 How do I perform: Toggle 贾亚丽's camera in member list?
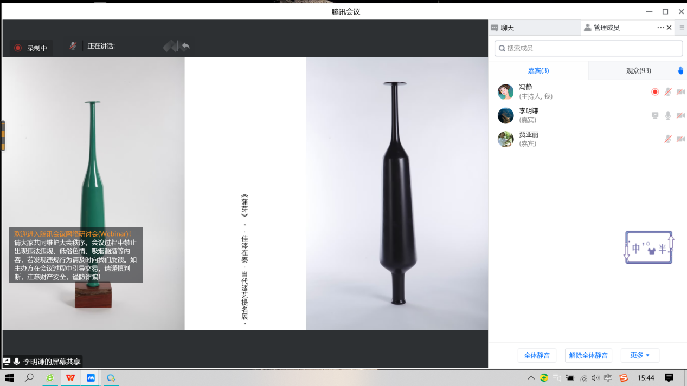pyautogui.click(x=680, y=139)
